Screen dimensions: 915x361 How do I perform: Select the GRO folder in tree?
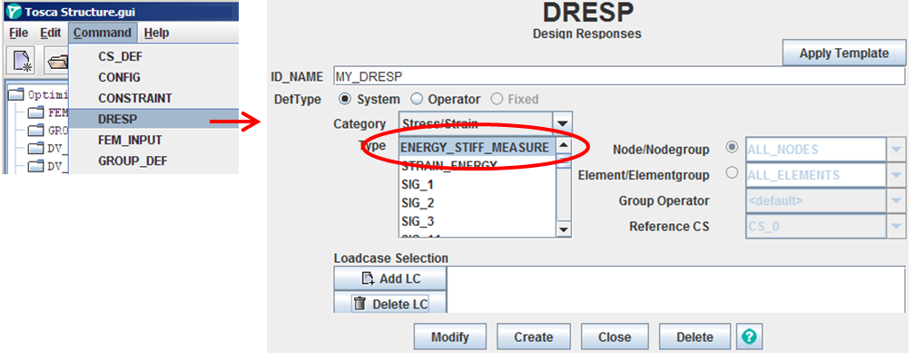pos(49,131)
